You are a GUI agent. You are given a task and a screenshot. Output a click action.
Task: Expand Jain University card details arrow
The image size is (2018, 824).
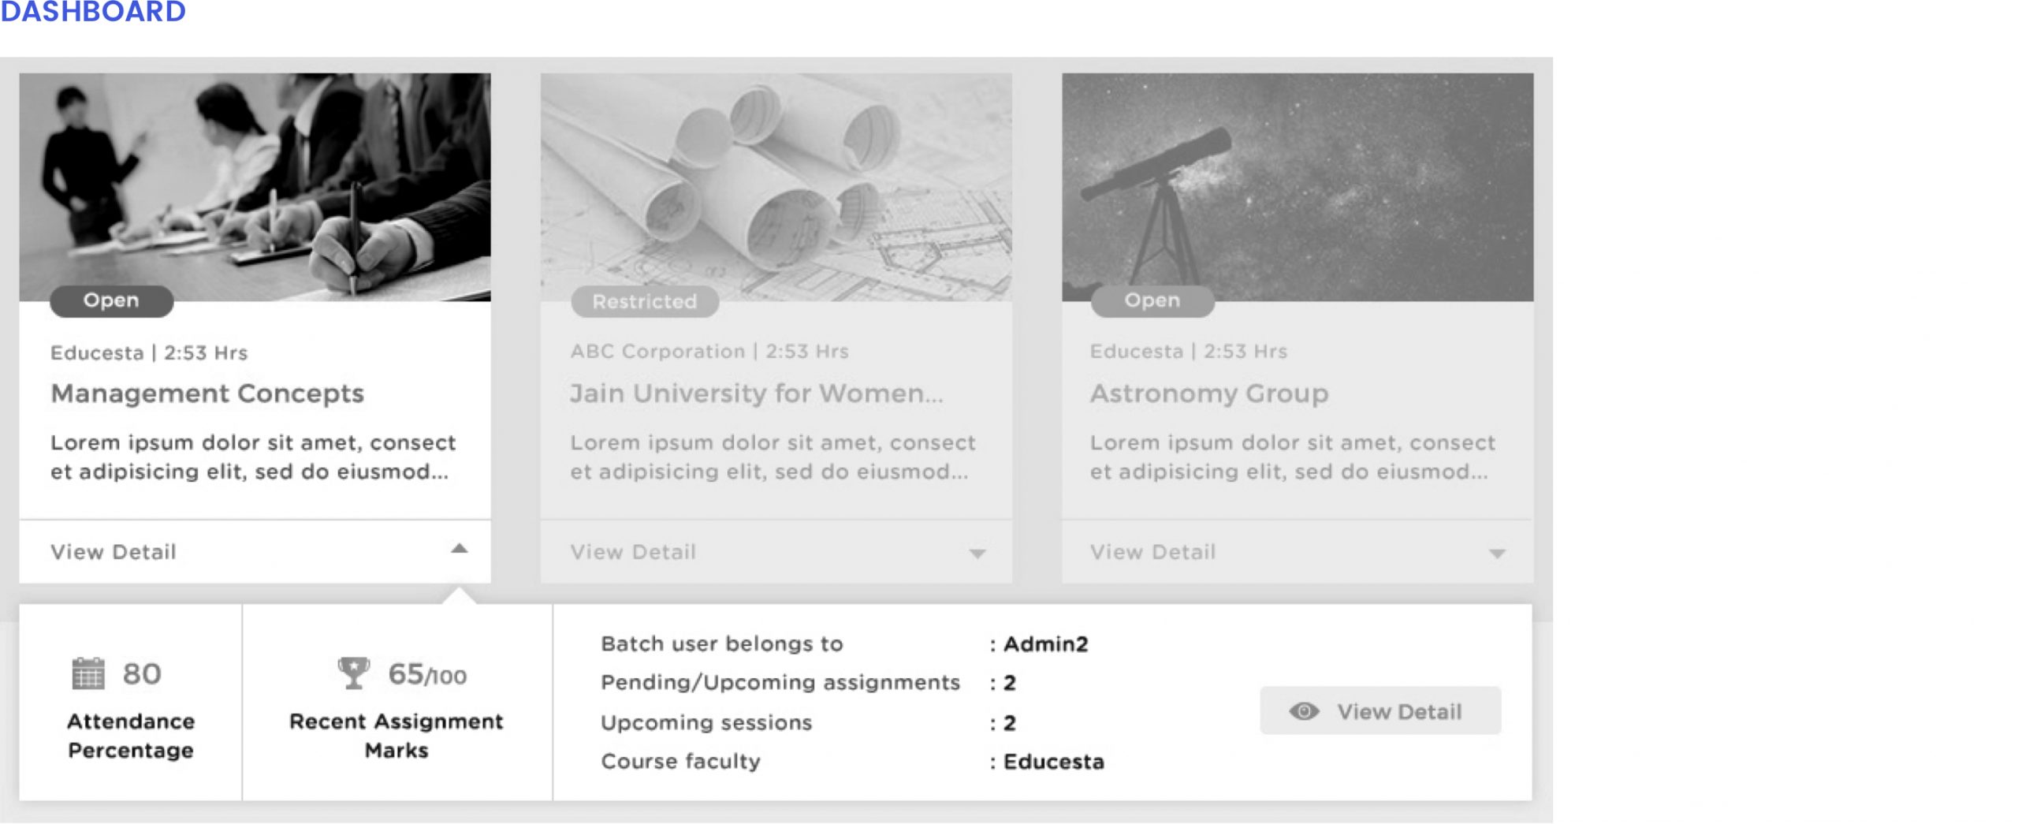977,554
